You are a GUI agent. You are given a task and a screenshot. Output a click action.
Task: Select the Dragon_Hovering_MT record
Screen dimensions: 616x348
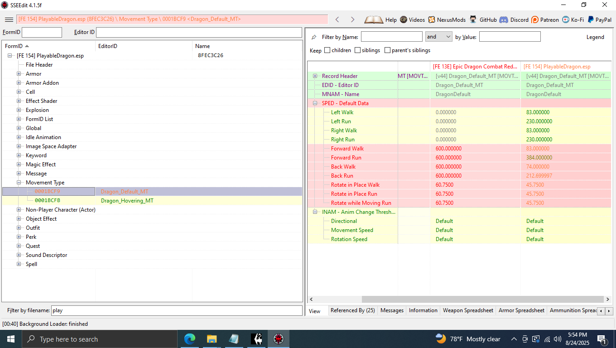(127, 201)
